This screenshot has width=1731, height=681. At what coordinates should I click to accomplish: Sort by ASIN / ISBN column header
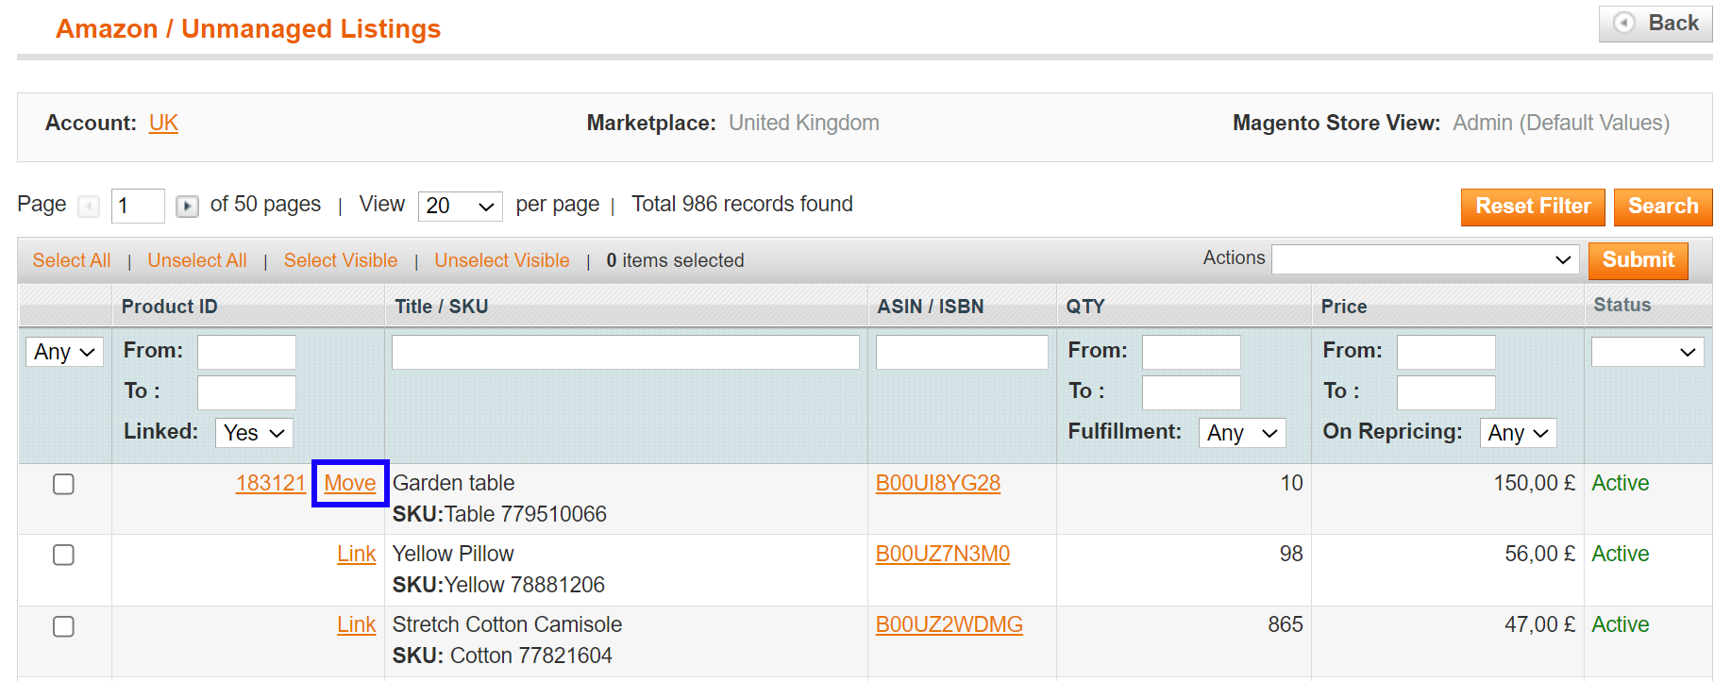931,307
